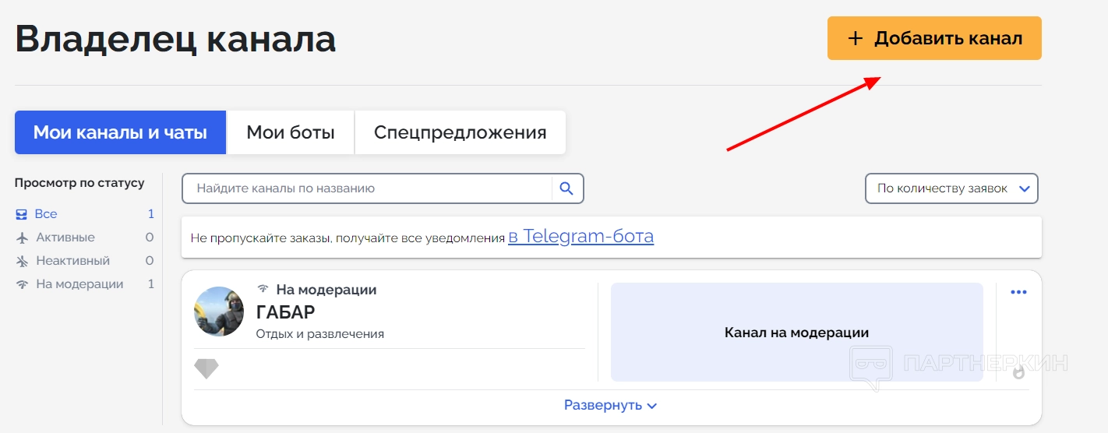Open the Спецпредложения tab

pyautogui.click(x=460, y=132)
